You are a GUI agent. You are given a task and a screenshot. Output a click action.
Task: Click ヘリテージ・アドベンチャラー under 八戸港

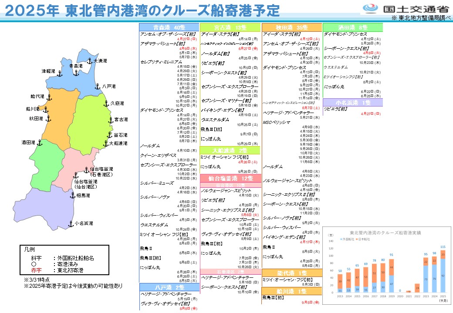pyautogui.click(x=166, y=294)
